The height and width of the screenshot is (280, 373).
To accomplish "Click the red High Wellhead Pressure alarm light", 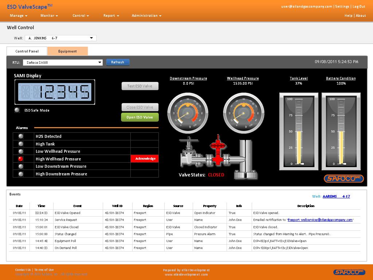I will 21,159.
